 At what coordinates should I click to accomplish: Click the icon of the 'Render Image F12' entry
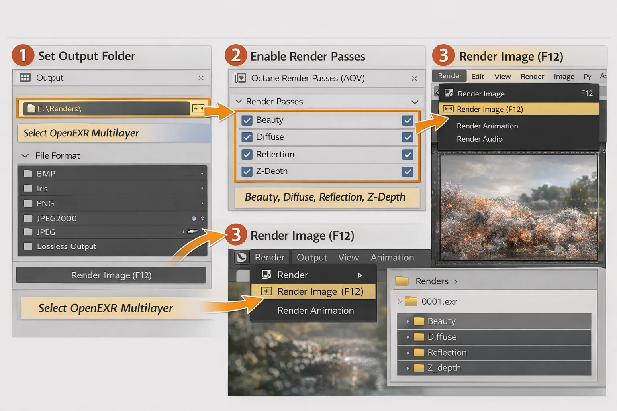pyautogui.click(x=449, y=93)
